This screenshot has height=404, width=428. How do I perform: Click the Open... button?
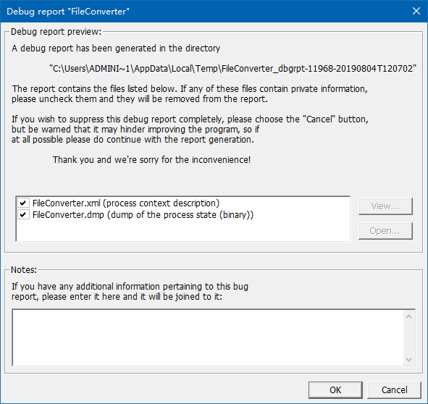(385, 231)
